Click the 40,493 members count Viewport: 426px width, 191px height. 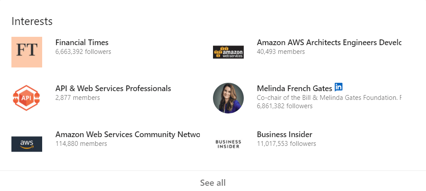coord(281,52)
